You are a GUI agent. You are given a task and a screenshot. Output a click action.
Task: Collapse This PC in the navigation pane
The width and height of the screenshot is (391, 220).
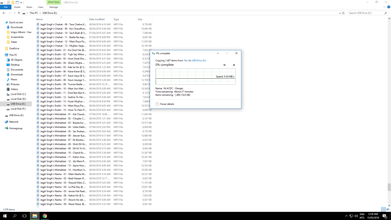click(x=4, y=54)
